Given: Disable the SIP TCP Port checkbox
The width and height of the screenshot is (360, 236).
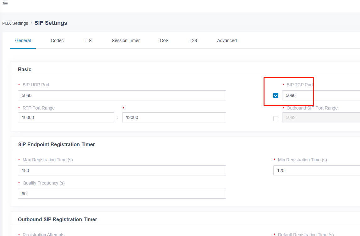Looking at the screenshot, I should coord(276,95).
